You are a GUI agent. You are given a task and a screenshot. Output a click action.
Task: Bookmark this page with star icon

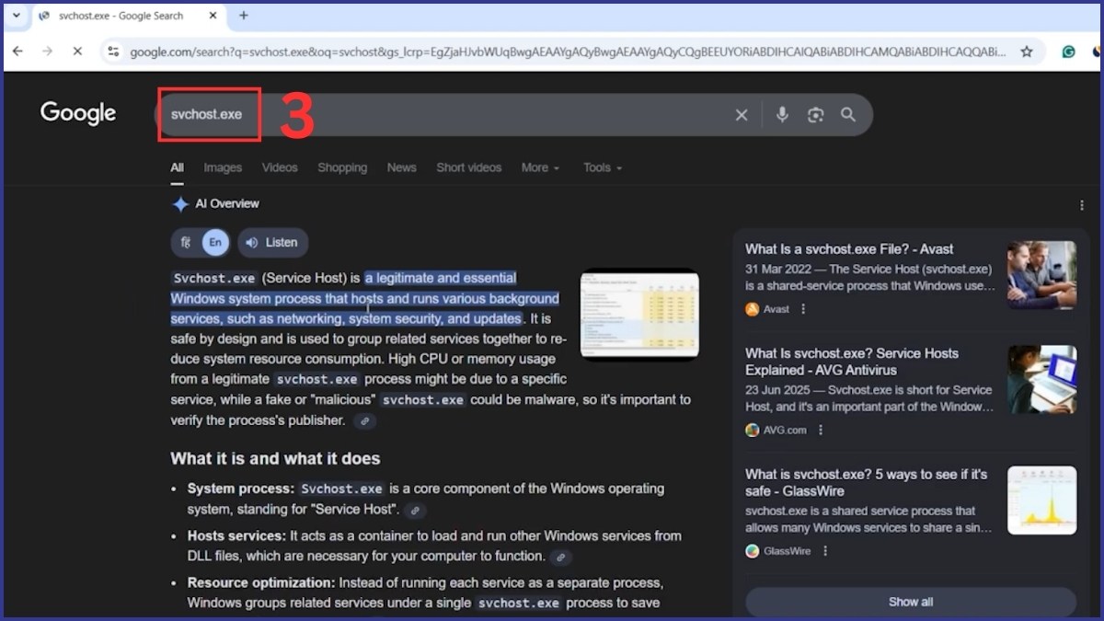point(1027,52)
